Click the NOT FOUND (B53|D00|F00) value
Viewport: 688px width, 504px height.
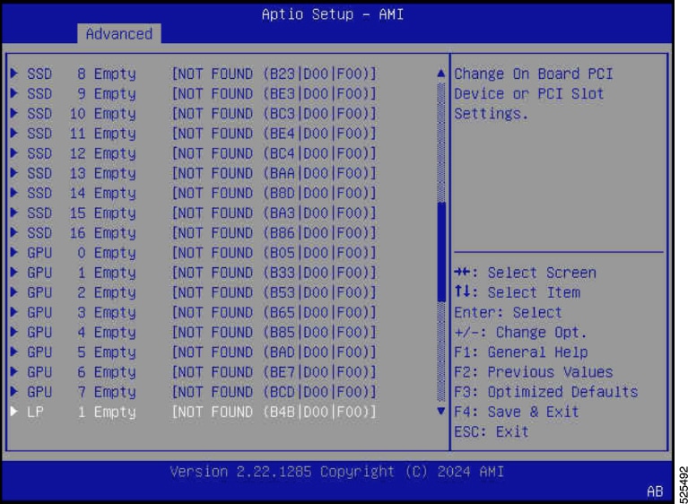(274, 292)
